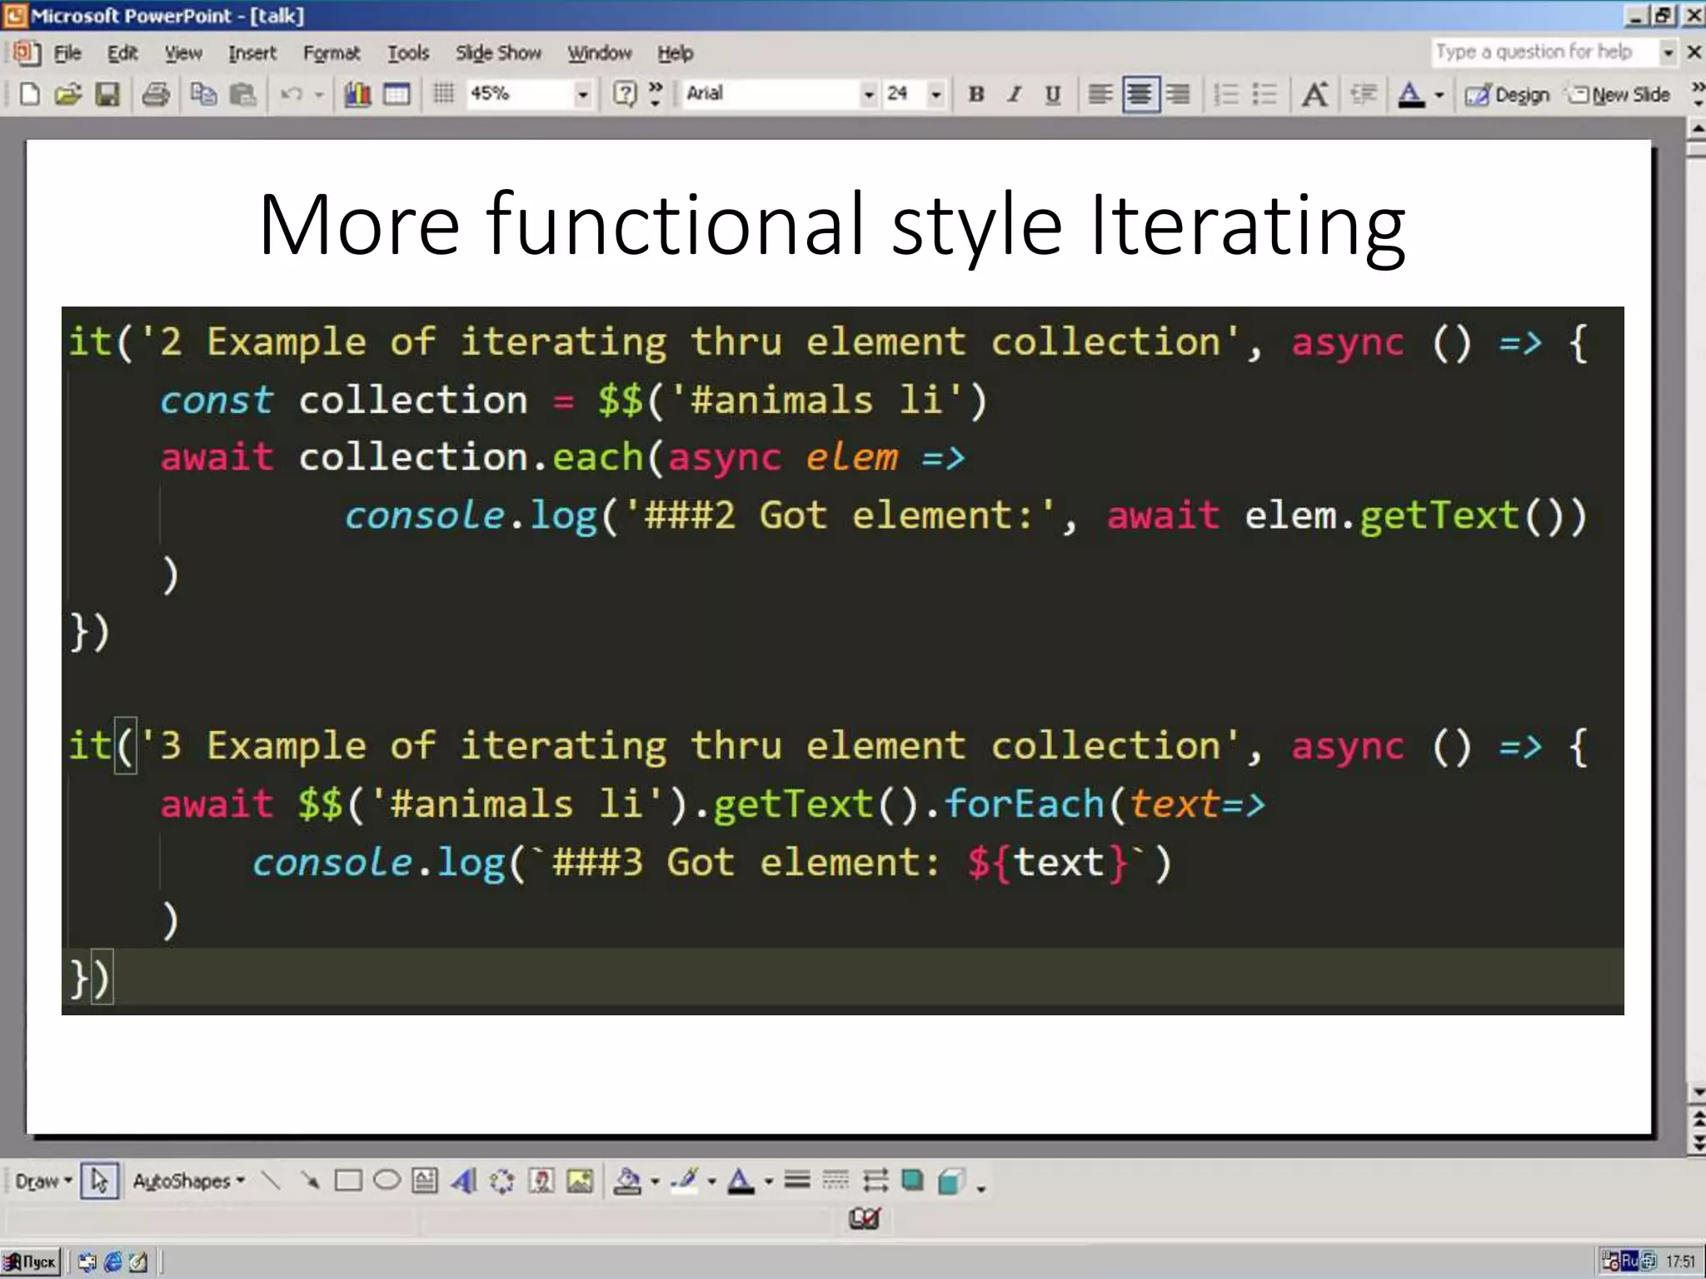Toggle bulleted list

pyautogui.click(x=1265, y=94)
